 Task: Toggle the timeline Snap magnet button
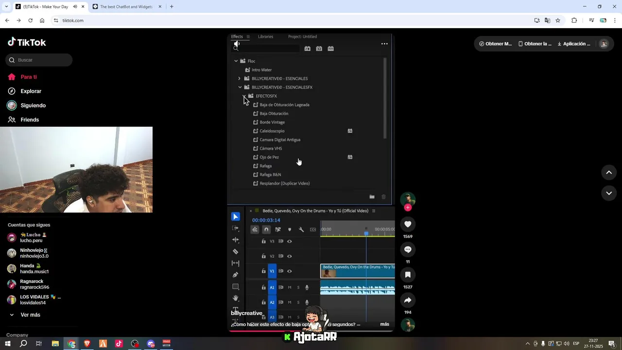[266, 229]
